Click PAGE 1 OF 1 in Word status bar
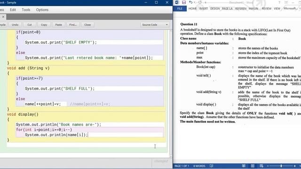301x169 pixels. pos(182,166)
